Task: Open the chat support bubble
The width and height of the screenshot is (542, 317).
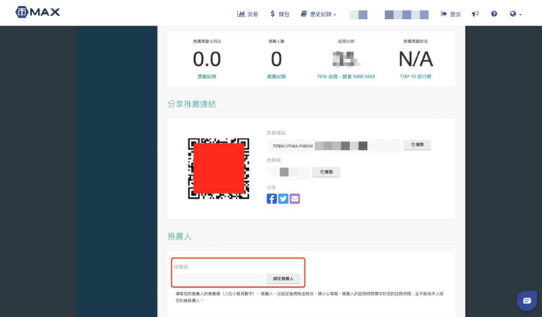Action: point(526,300)
